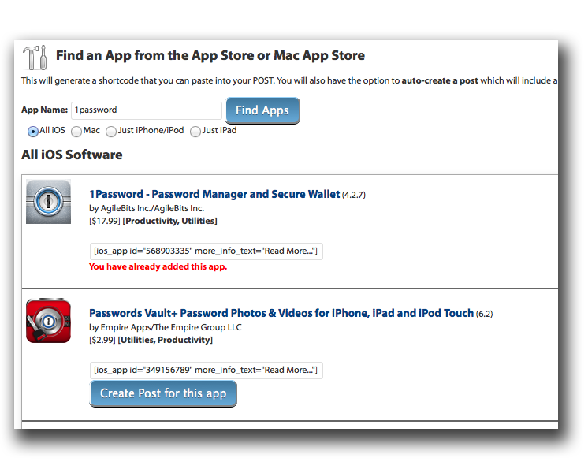Screen dimensions: 588x473
Task: Focus the App Name input field
Action: [147, 110]
